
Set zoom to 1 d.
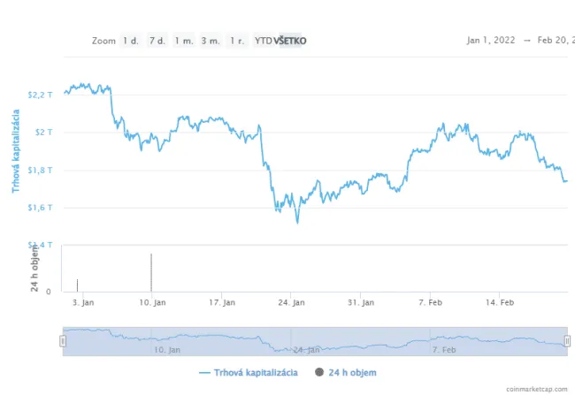(x=131, y=41)
